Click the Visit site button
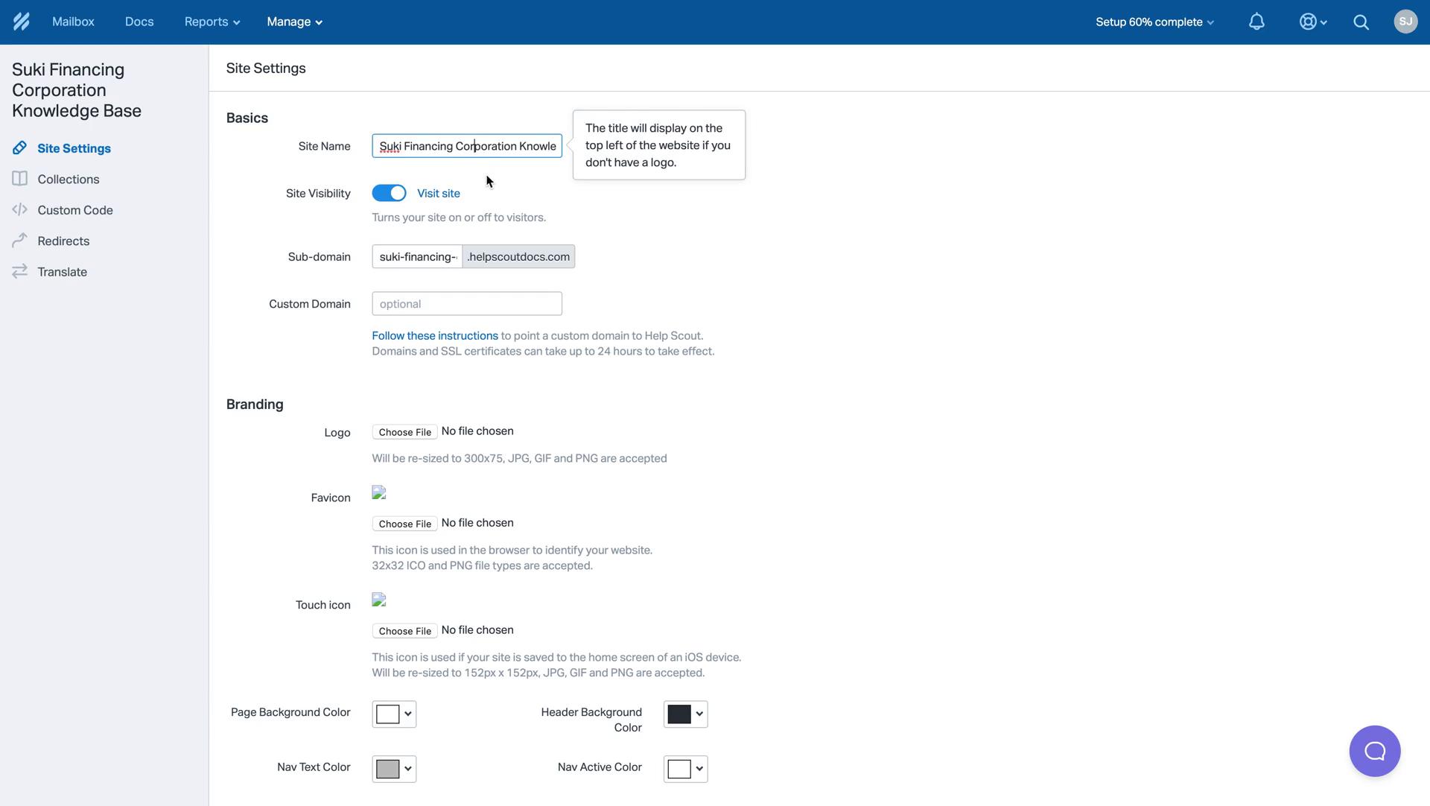 pyautogui.click(x=438, y=194)
